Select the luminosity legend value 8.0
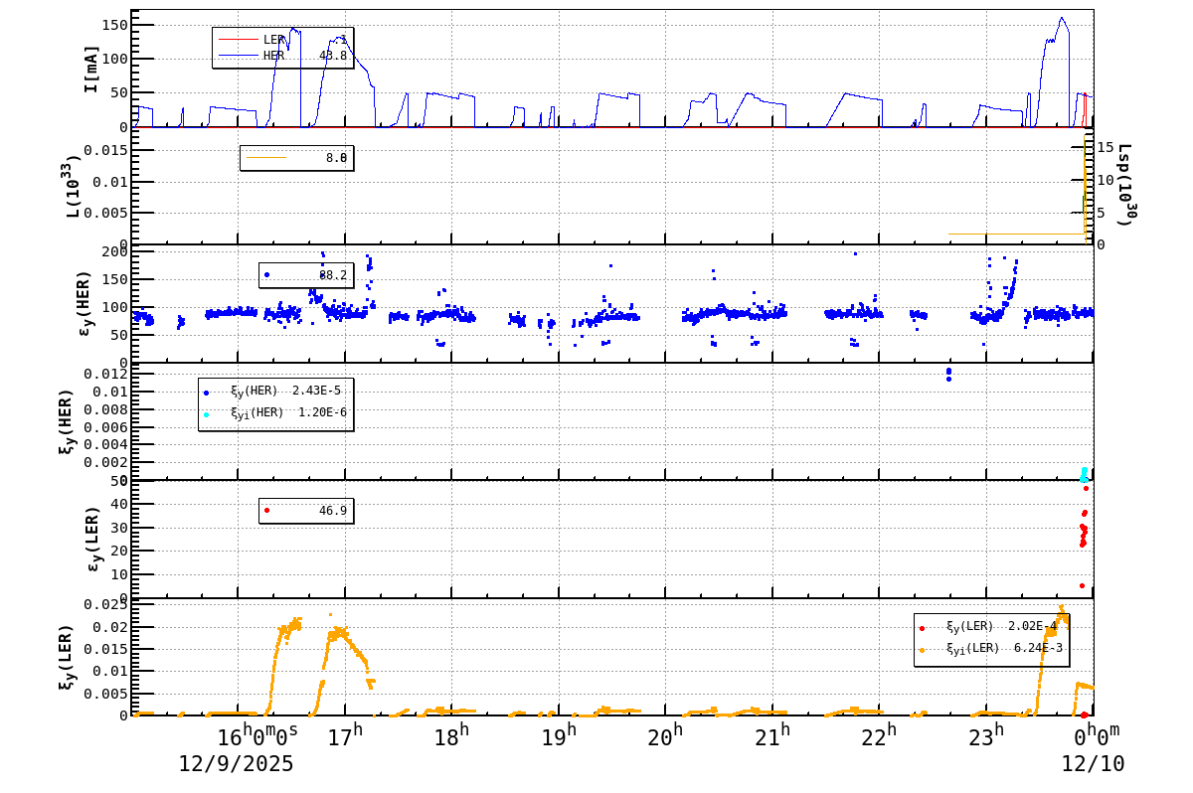The image size is (1193, 793). (336, 157)
